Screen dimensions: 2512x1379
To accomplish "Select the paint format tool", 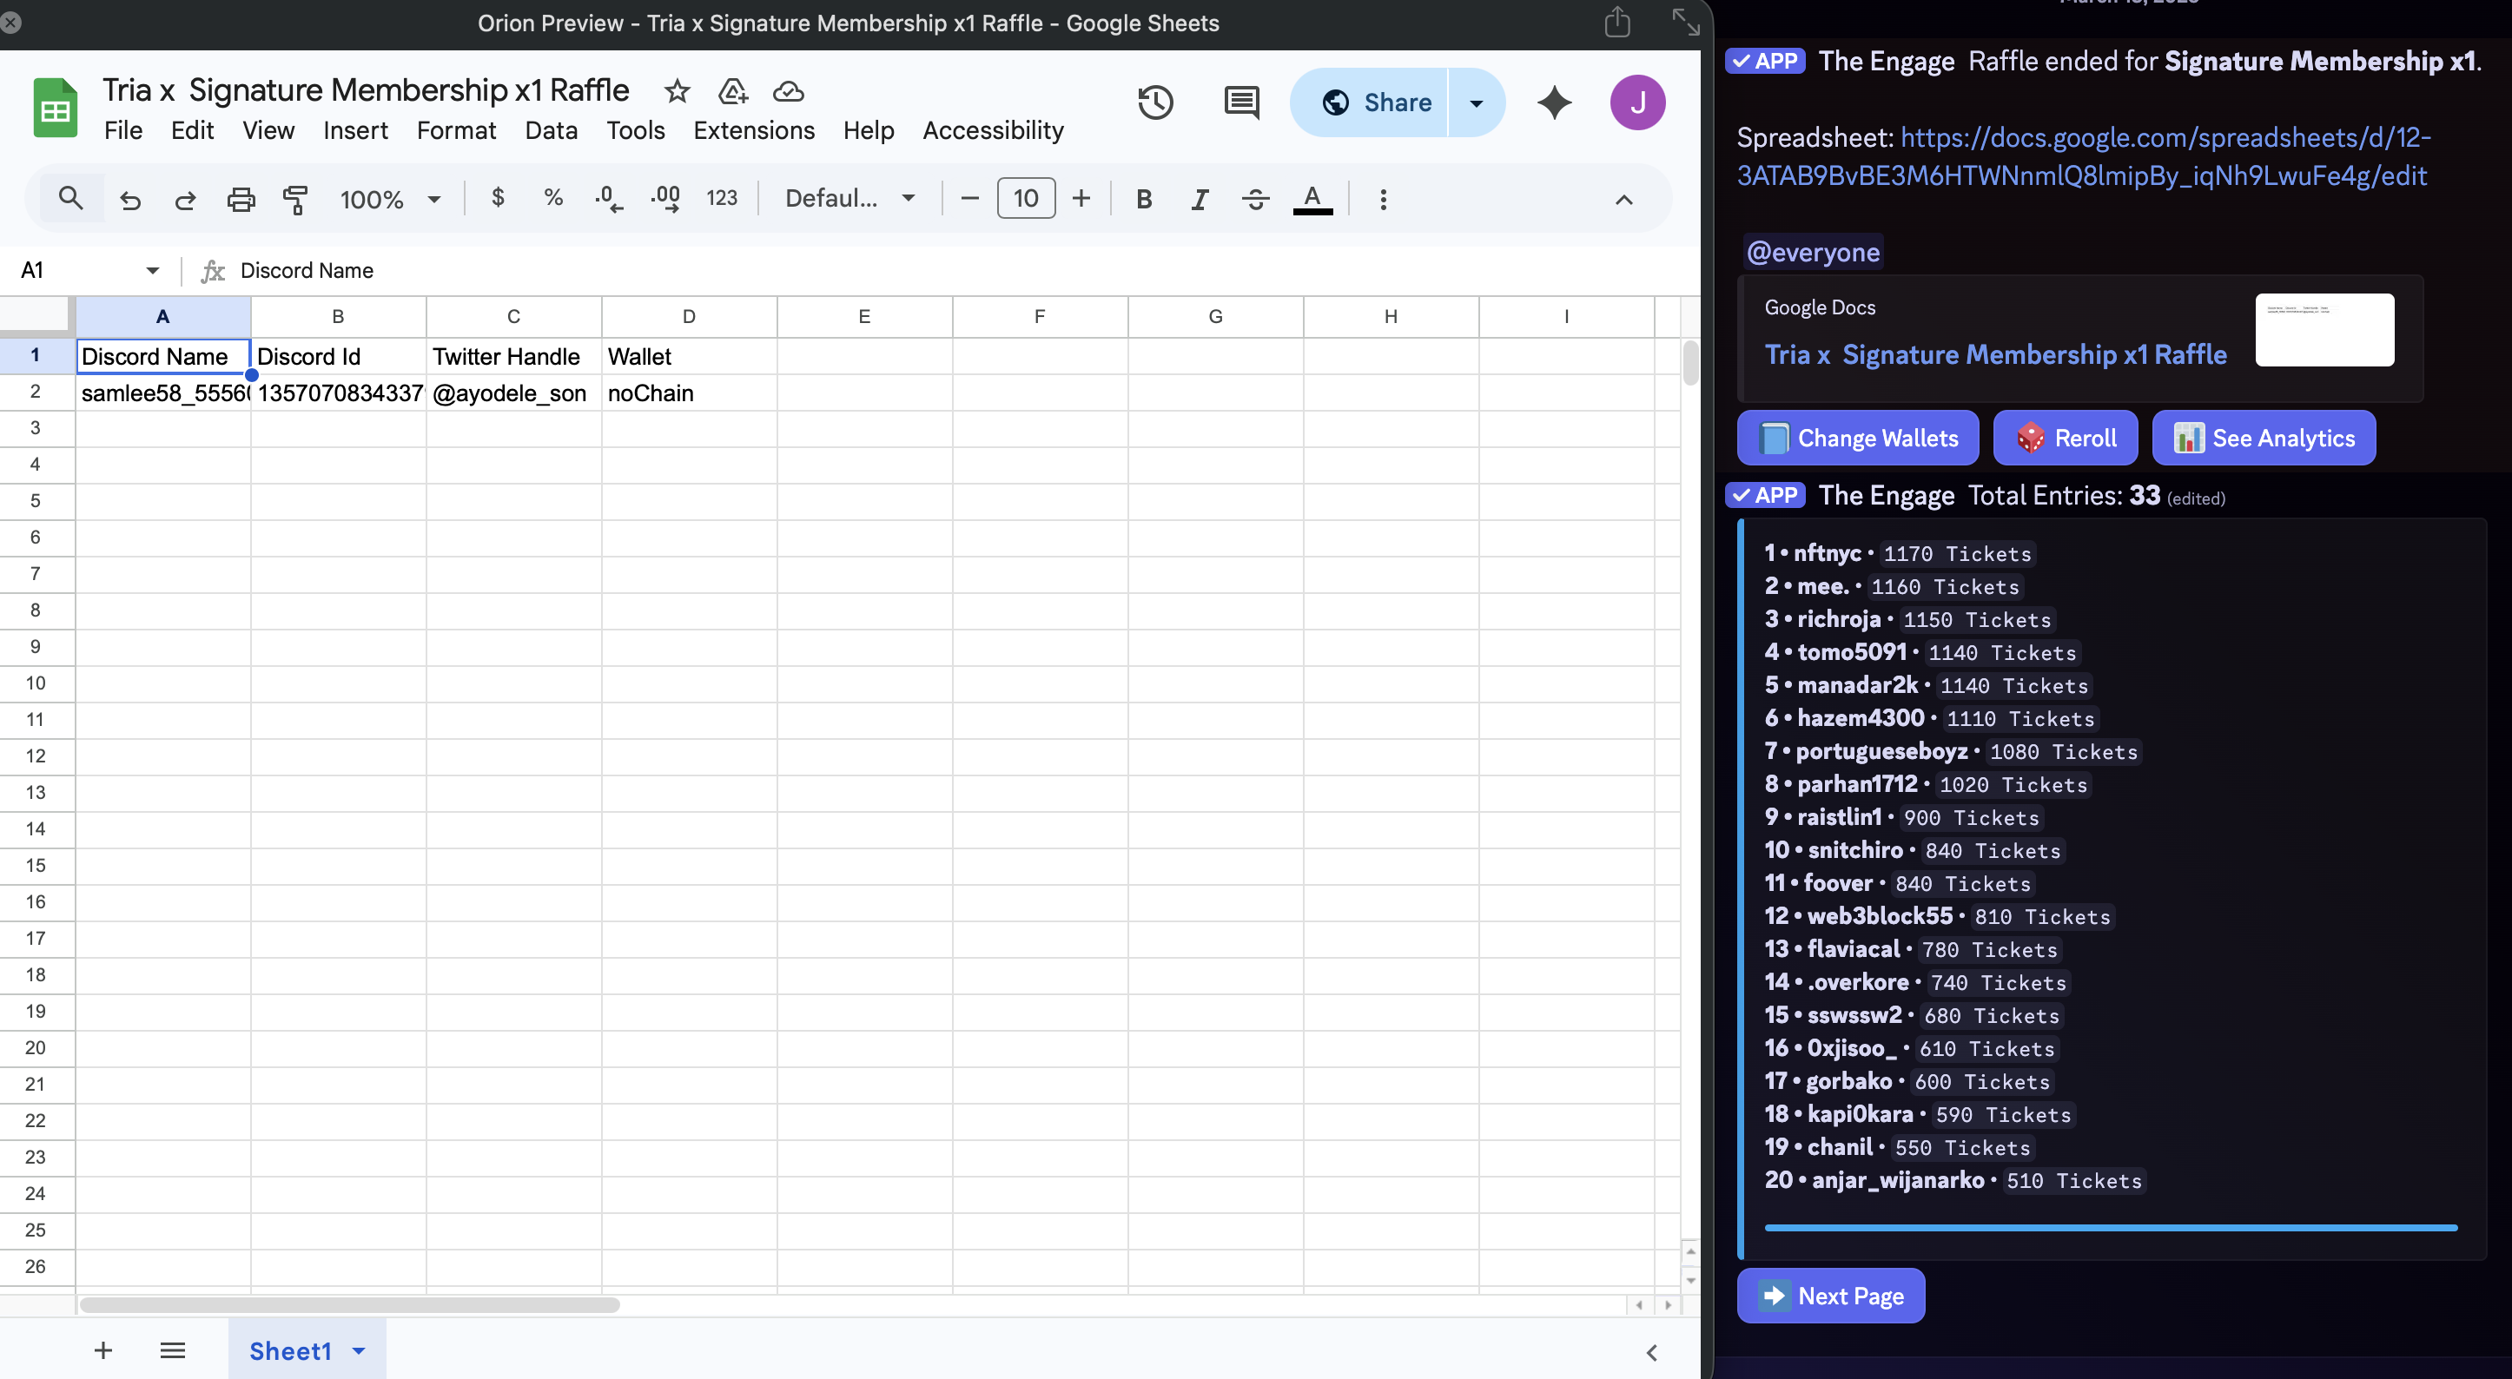I will click(x=295, y=198).
